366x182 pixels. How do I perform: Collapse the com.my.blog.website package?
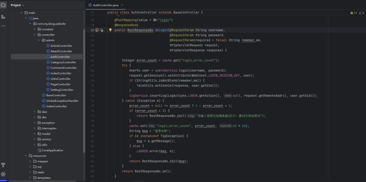pyautogui.click(x=30, y=24)
